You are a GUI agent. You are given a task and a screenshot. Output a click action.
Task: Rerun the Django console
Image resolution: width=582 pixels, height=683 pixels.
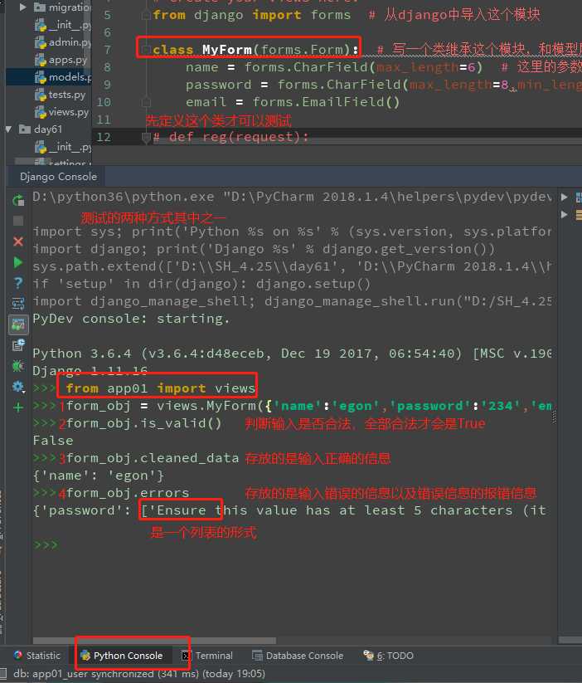[18, 200]
